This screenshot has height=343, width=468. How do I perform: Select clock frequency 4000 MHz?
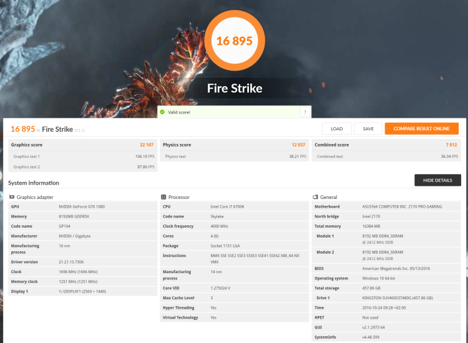tap(220, 226)
